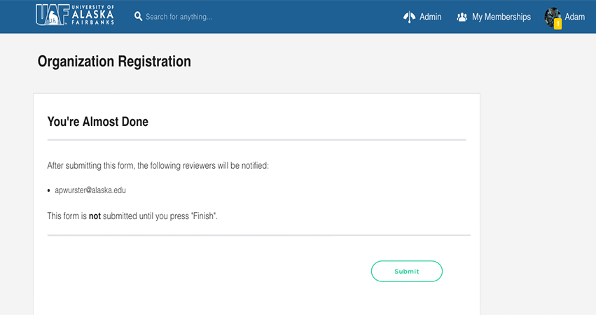Click the search magnifying glass icon
The height and width of the screenshot is (315, 596).
tap(138, 16)
